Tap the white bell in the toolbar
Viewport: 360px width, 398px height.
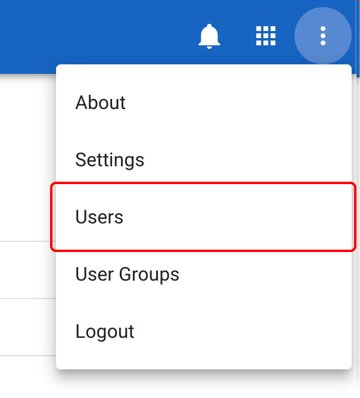(209, 36)
